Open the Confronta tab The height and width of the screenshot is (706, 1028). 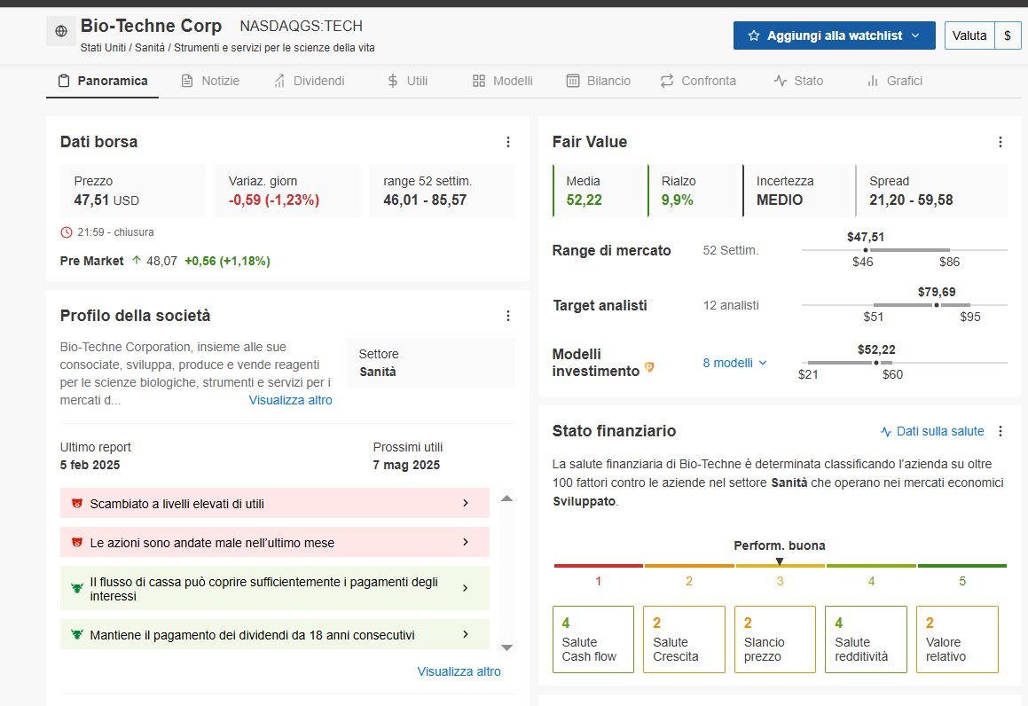[x=698, y=82]
